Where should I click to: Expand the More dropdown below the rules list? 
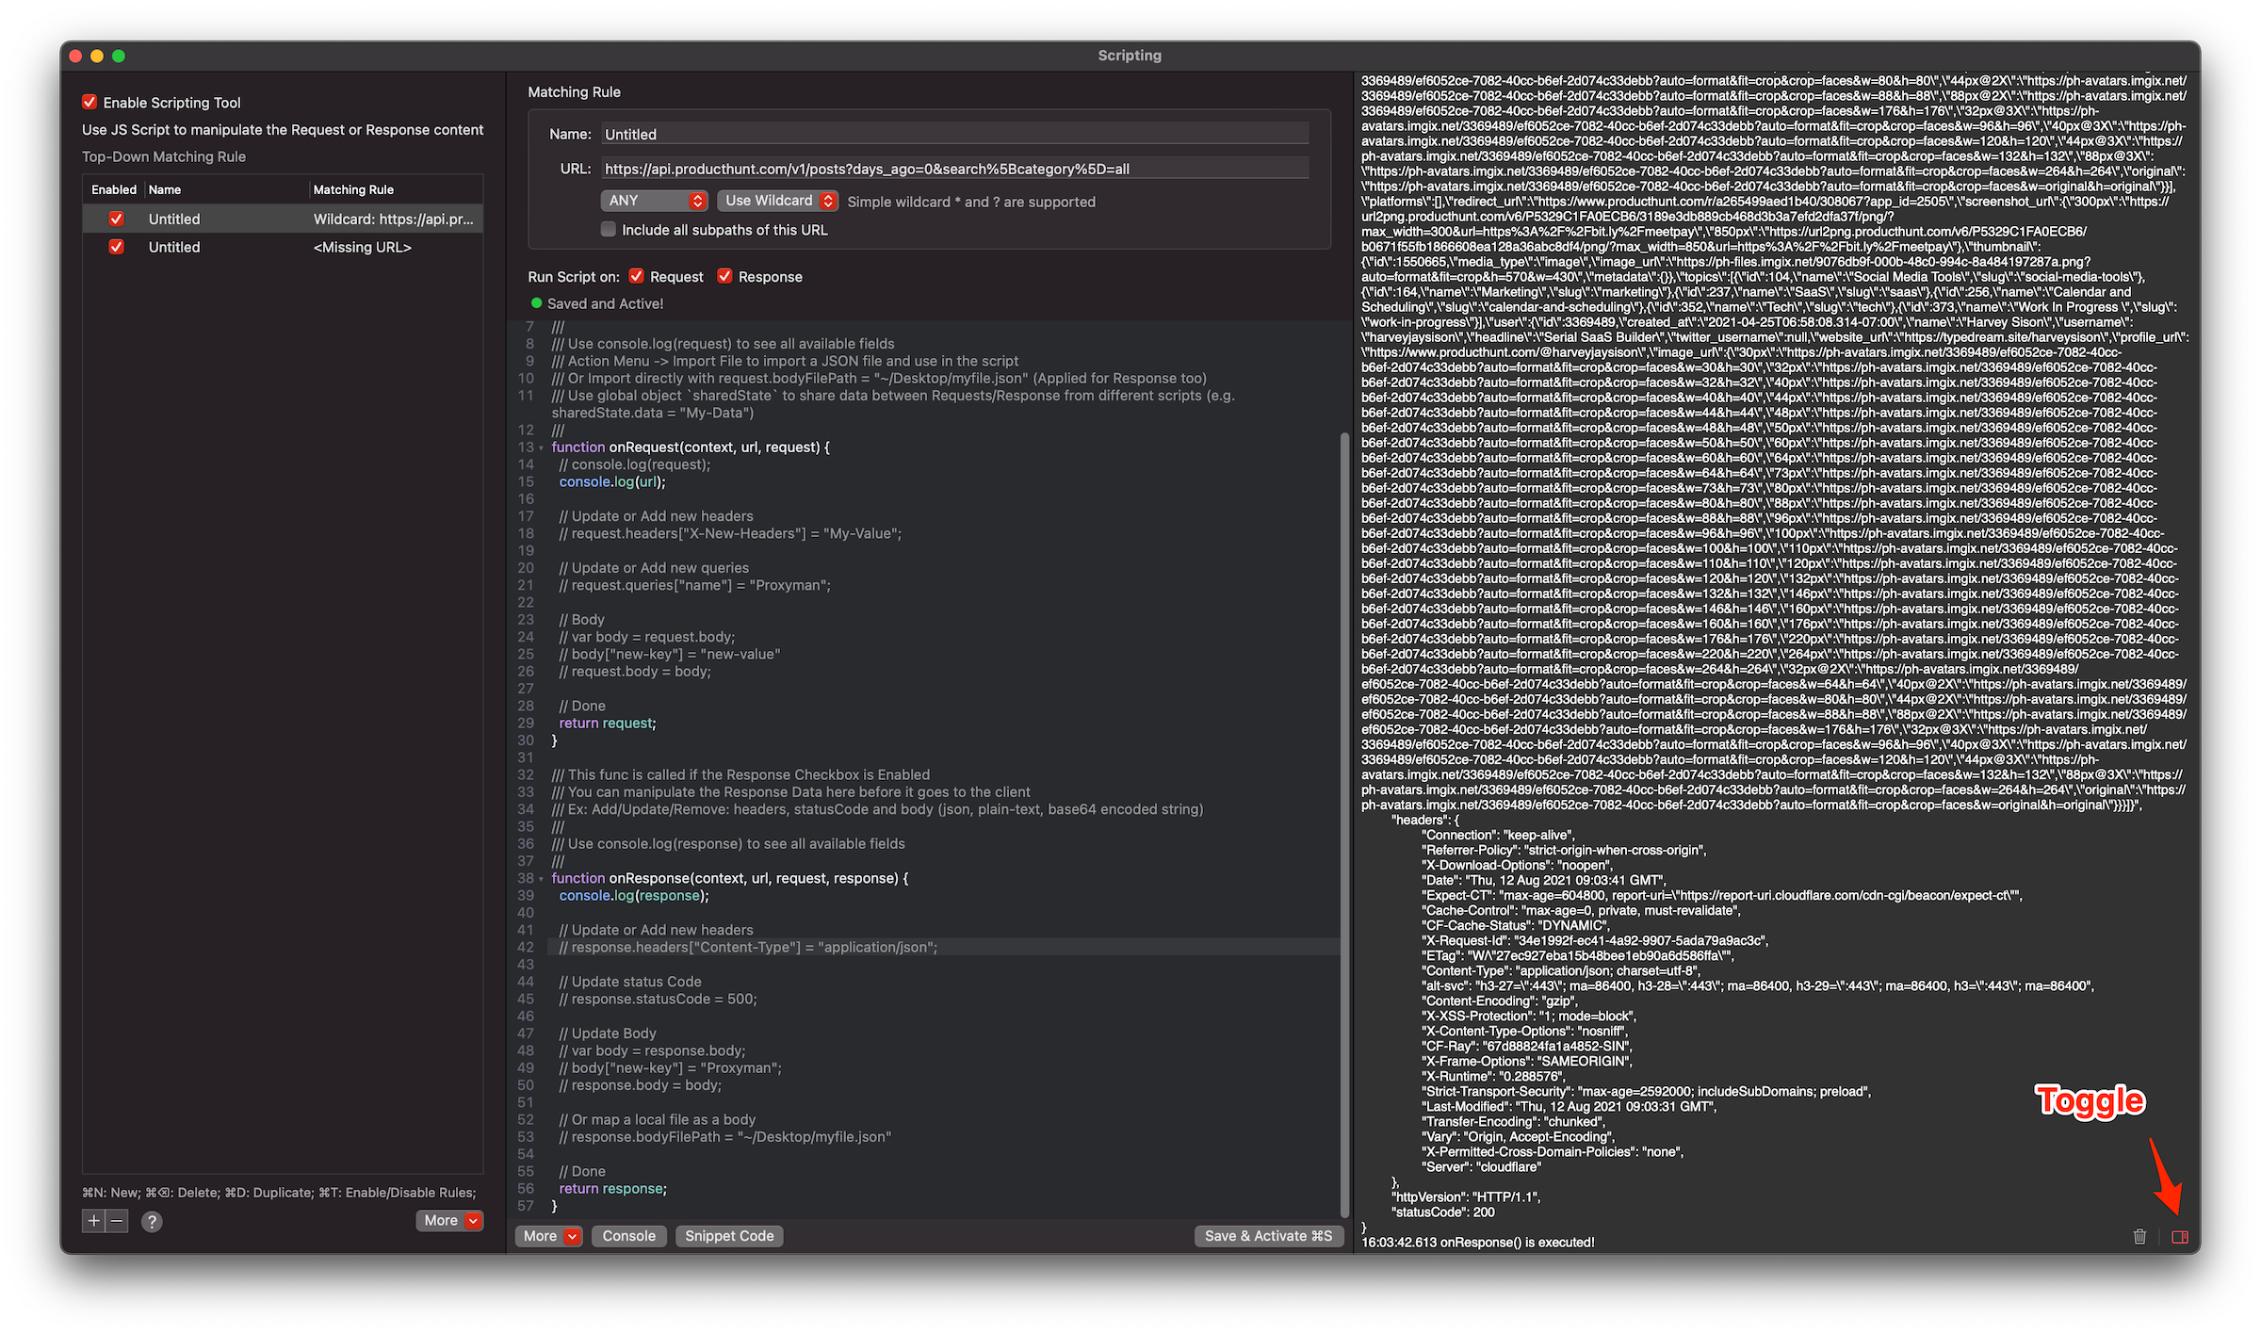tap(449, 1220)
